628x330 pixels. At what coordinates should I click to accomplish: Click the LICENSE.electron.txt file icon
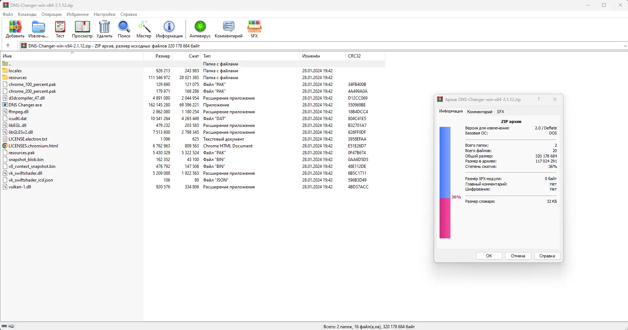click(x=5, y=139)
